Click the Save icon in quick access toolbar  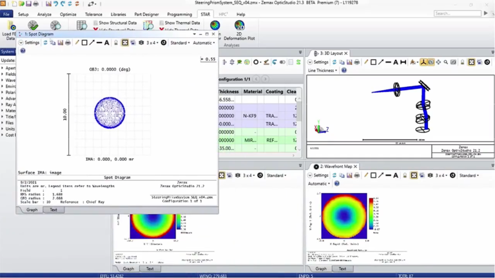(x=28, y=4)
